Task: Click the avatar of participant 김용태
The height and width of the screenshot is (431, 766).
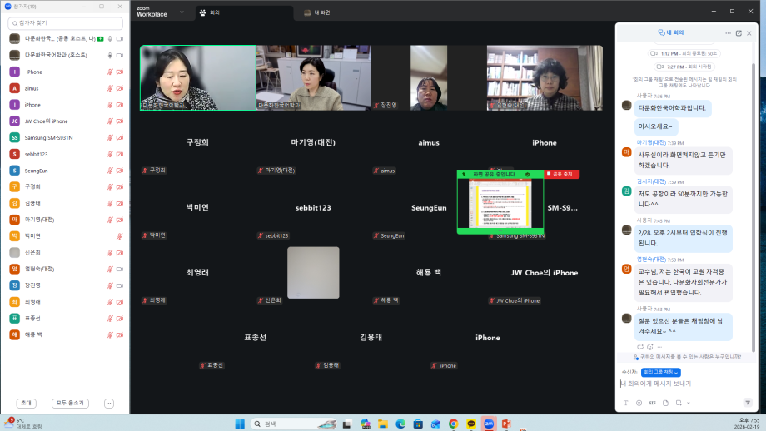Action: (x=15, y=203)
